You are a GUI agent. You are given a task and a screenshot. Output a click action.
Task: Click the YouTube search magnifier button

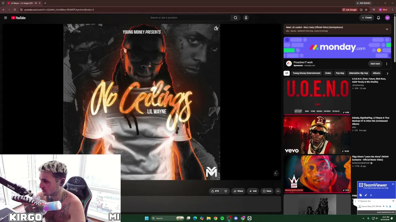235,18
